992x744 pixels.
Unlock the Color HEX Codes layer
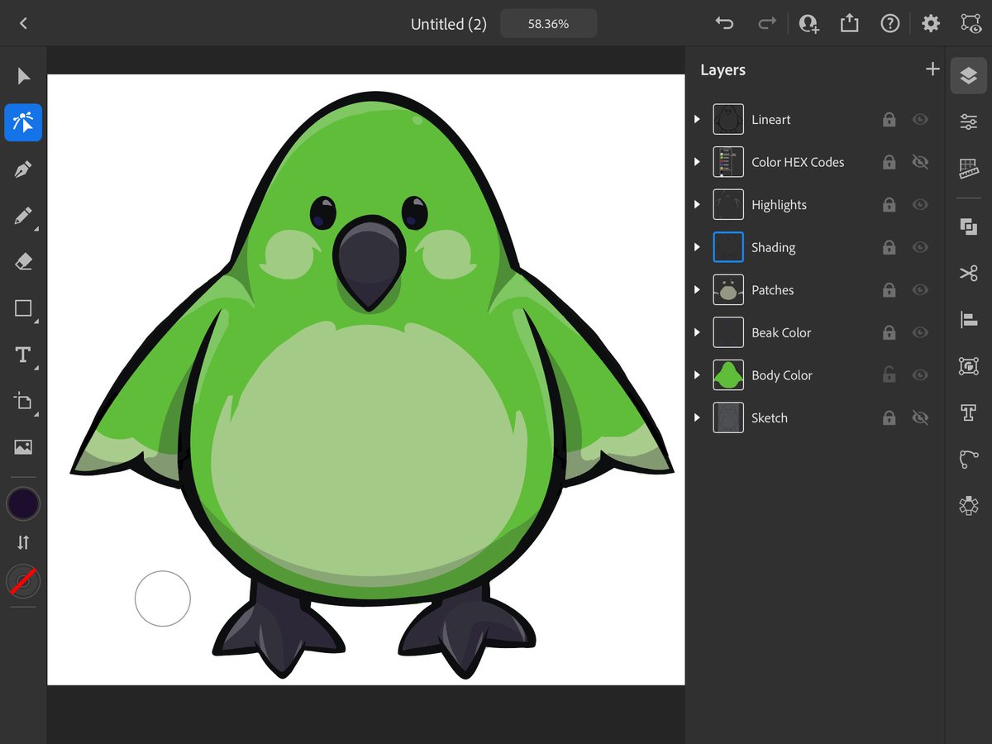click(889, 162)
